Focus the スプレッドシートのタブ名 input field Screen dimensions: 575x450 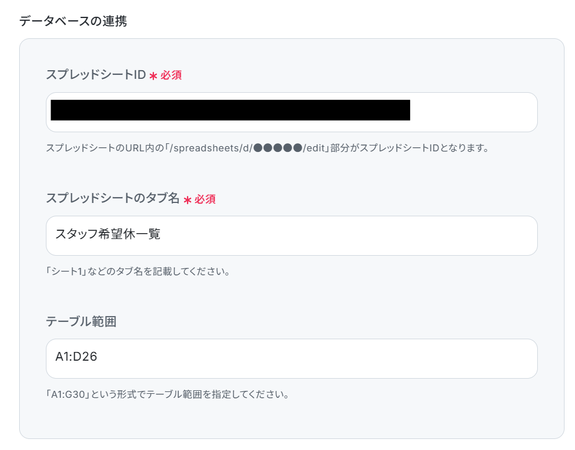(292, 235)
